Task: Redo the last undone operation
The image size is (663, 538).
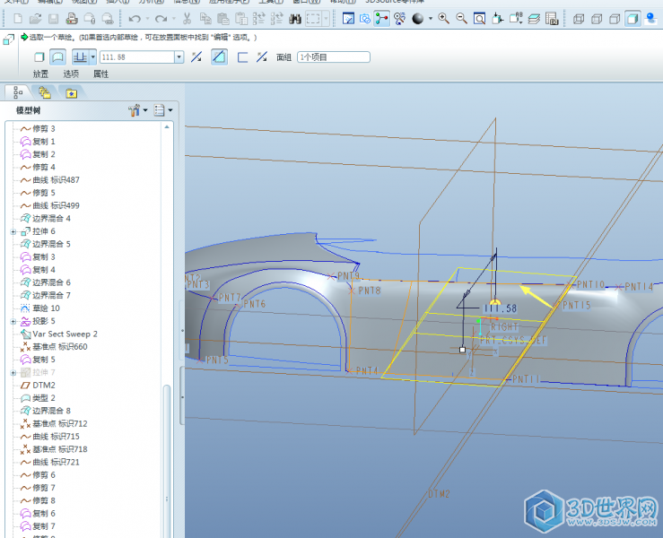Action: (x=161, y=19)
